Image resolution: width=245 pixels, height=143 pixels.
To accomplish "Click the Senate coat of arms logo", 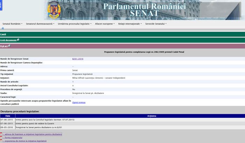I will (x=54, y=10).
